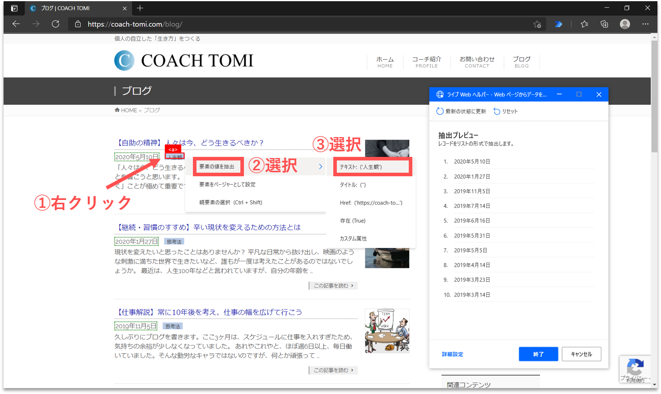Expand 要素の値を抽出 submenu arrow

[x=321, y=167]
